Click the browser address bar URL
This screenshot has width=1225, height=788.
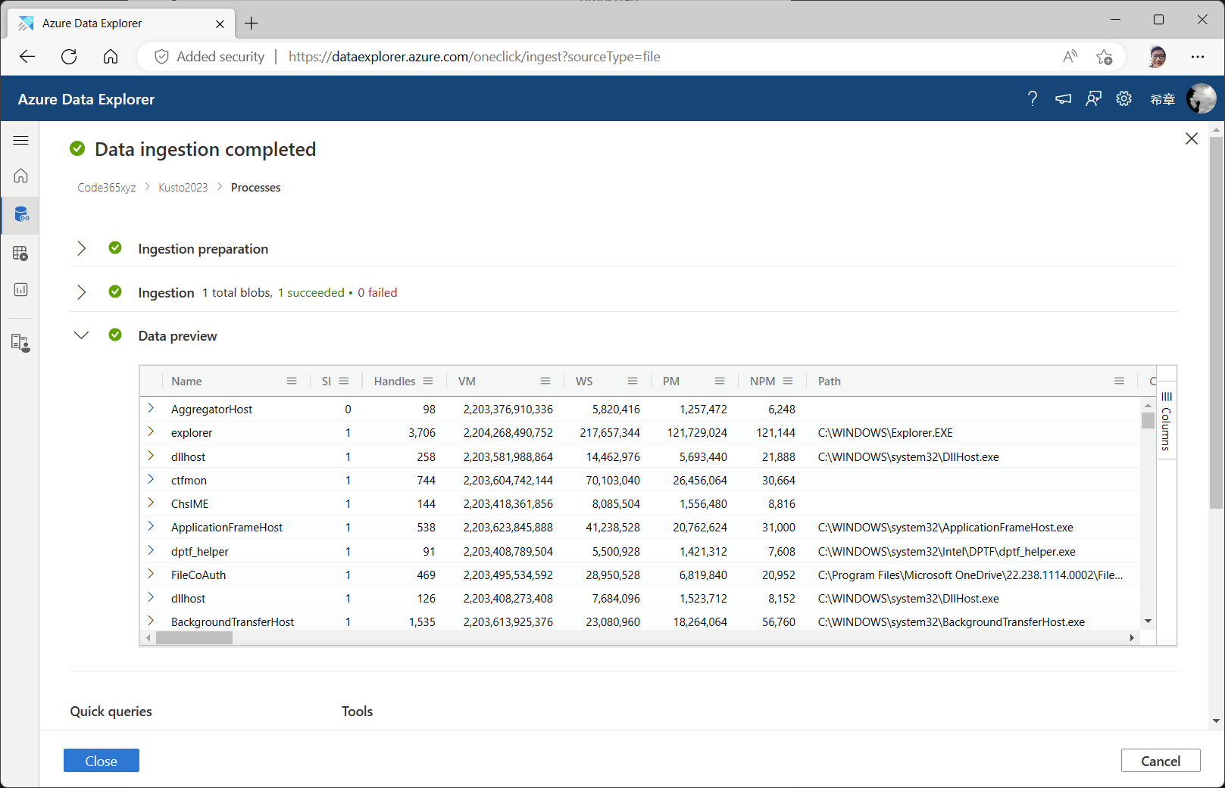474,57
